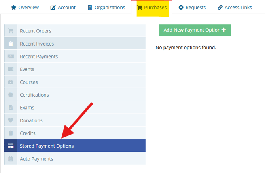Switch to the Overview tab
The height and width of the screenshot is (173, 265).
pos(25,8)
